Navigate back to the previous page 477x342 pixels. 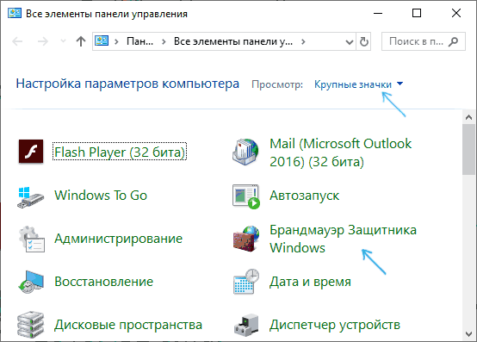pyautogui.click(x=17, y=41)
